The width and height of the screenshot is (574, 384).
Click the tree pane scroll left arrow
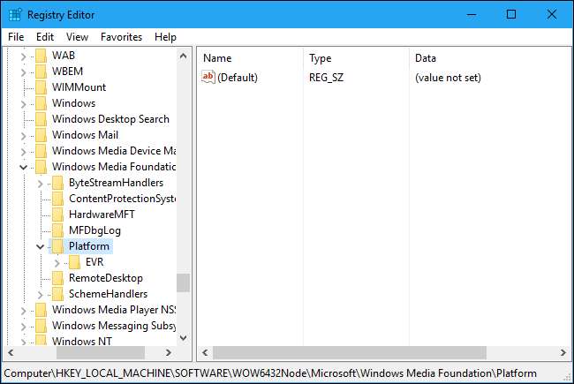[11, 353]
